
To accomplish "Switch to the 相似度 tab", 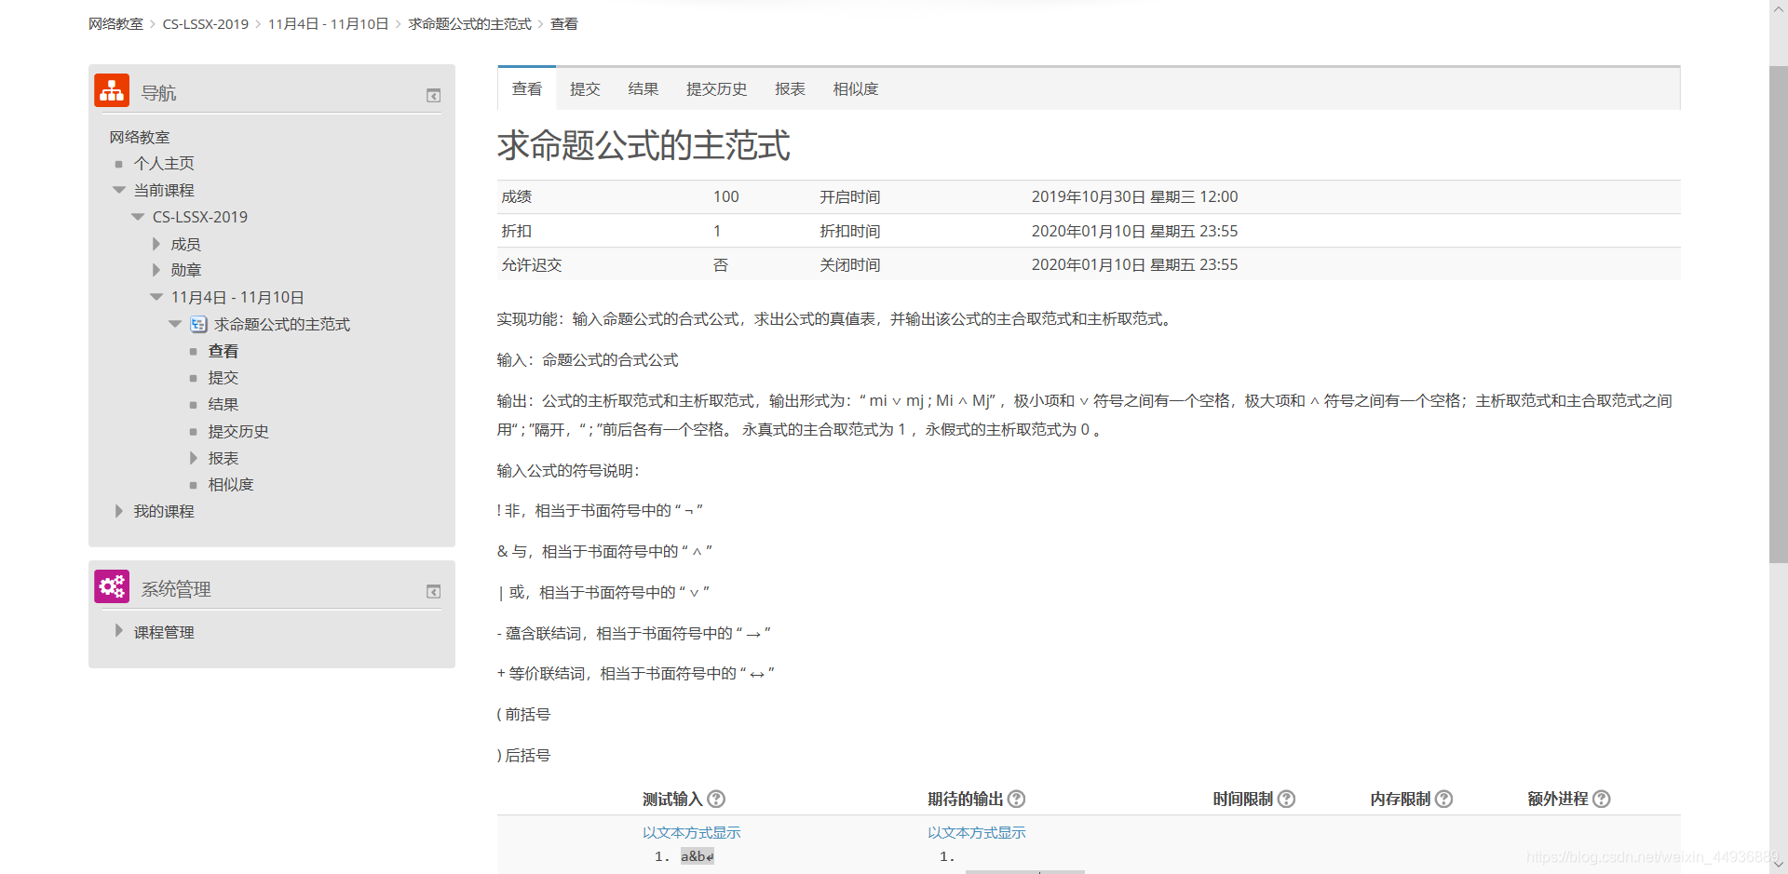I will [855, 88].
